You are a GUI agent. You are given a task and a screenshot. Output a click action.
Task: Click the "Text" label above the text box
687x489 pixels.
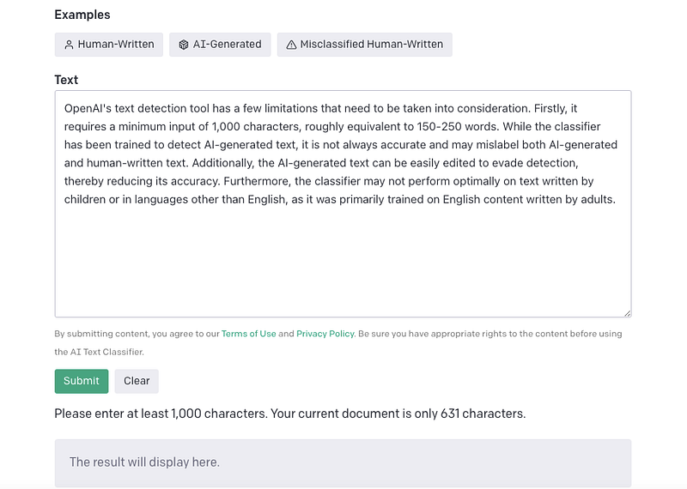(x=66, y=80)
